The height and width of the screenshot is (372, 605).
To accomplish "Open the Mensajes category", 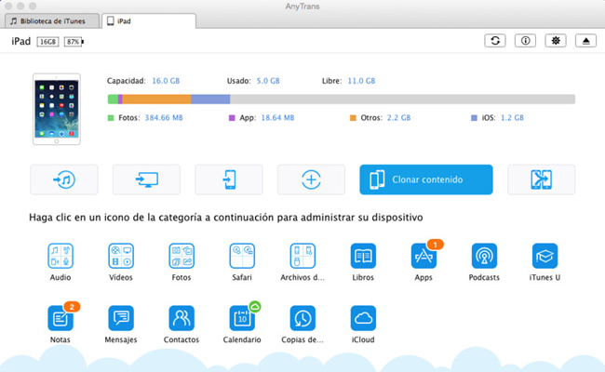I will [121, 318].
